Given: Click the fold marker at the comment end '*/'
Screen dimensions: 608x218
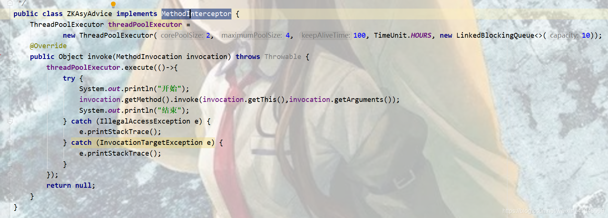Looking at the screenshot, I should pyautogui.click(x=10, y=3).
